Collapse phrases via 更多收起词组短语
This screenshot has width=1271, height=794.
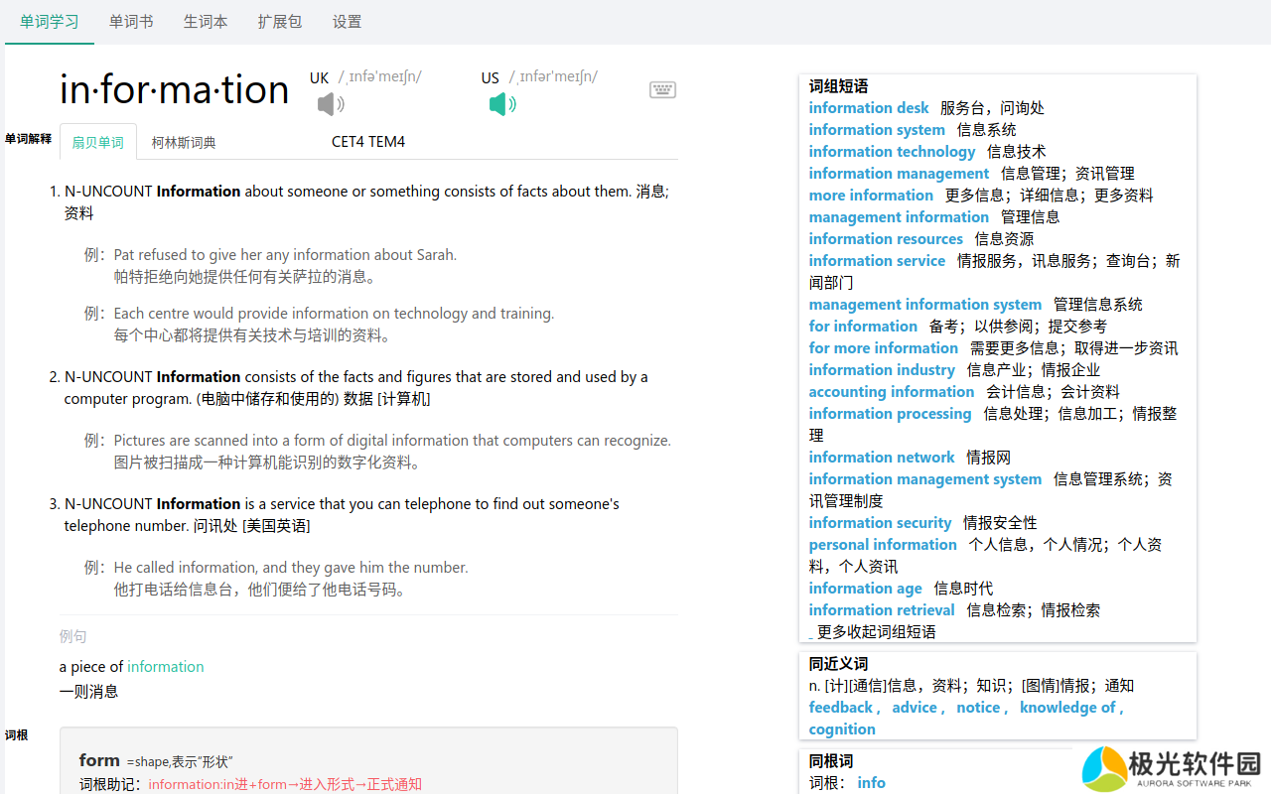876,632
